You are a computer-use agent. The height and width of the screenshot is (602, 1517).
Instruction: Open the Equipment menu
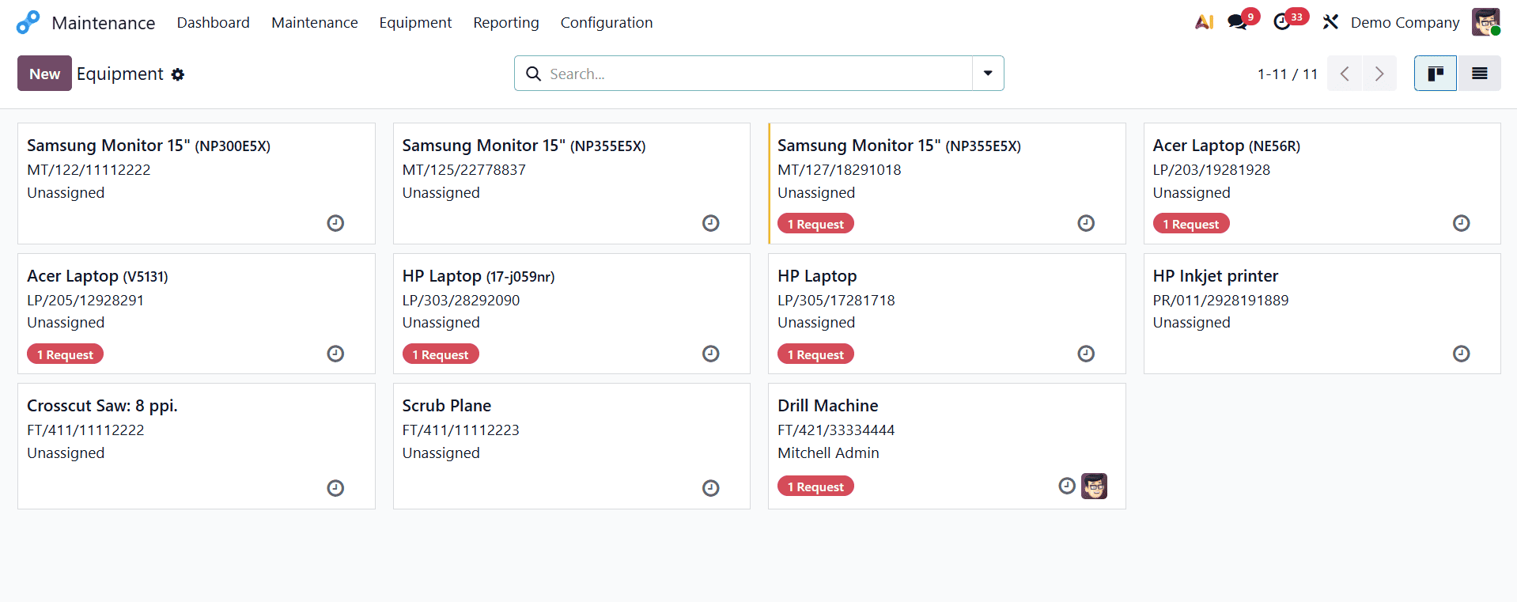click(415, 22)
